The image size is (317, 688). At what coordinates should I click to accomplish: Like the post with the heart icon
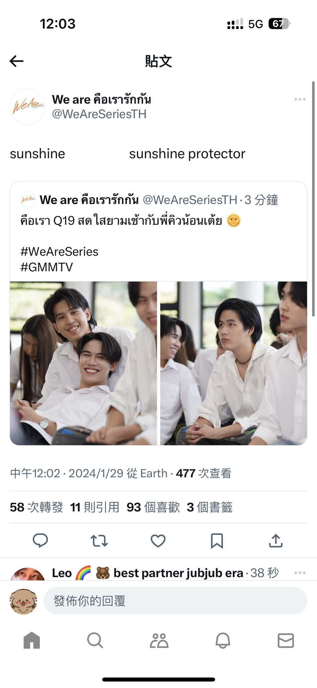[158, 541]
